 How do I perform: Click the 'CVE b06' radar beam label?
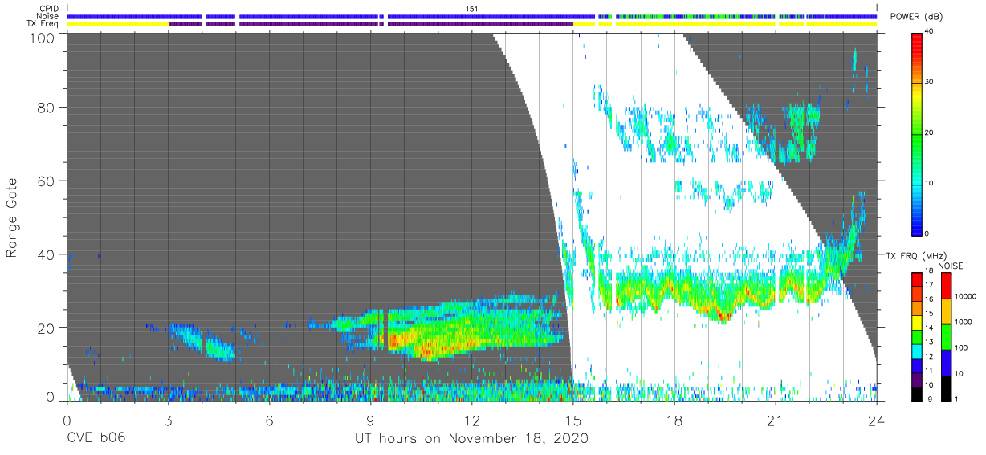tap(96, 439)
